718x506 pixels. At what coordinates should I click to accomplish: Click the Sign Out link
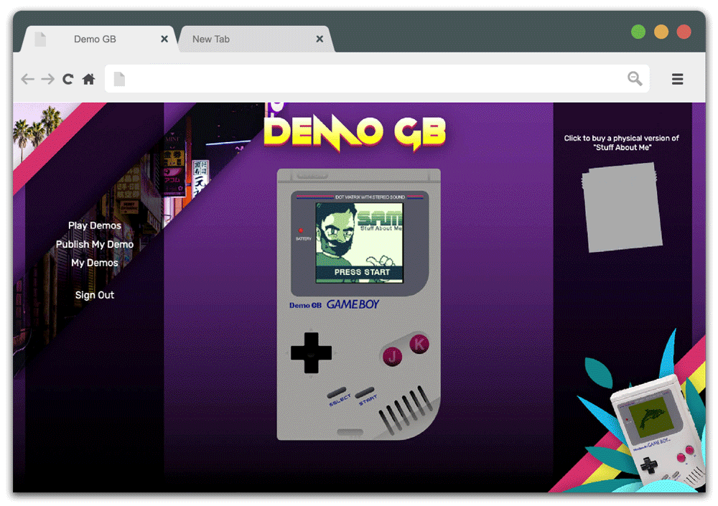coord(95,295)
